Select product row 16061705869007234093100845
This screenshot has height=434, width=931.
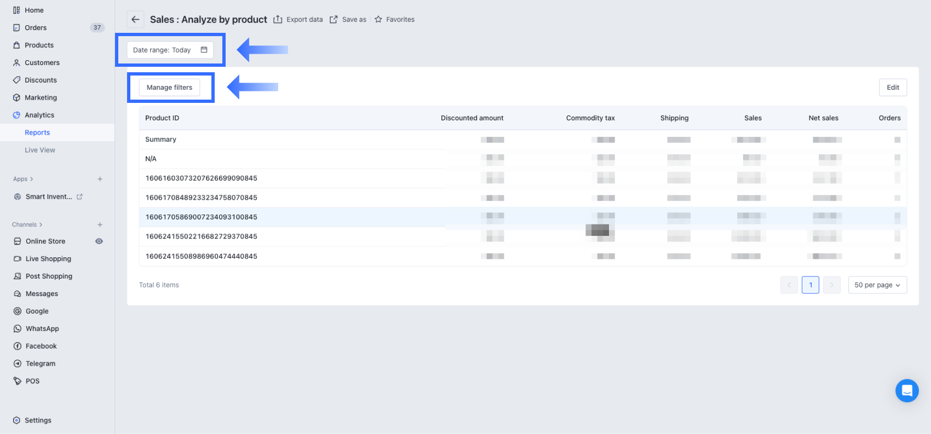pyautogui.click(x=523, y=217)
